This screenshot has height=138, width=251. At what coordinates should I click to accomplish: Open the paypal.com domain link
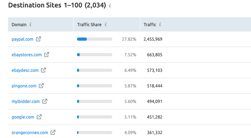pyautogui.click(x=22, y=39)
